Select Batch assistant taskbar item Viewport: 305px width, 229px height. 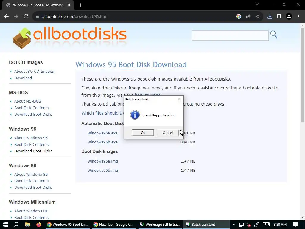pyautogui.click(x=207, y=225)
